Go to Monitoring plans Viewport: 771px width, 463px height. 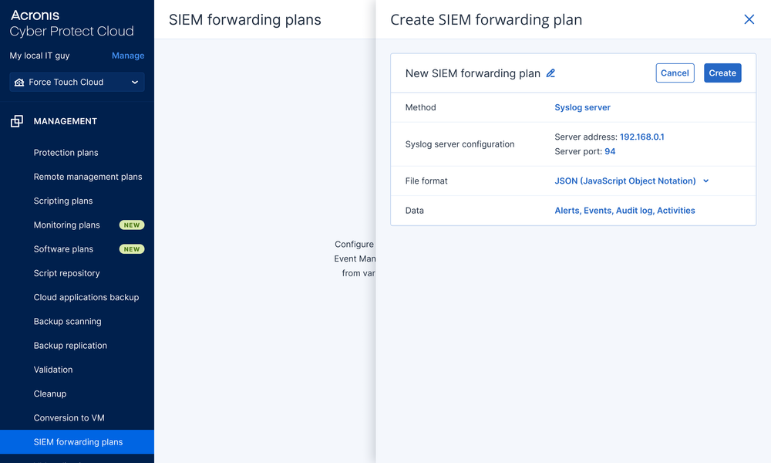click(x=67, y=225)
